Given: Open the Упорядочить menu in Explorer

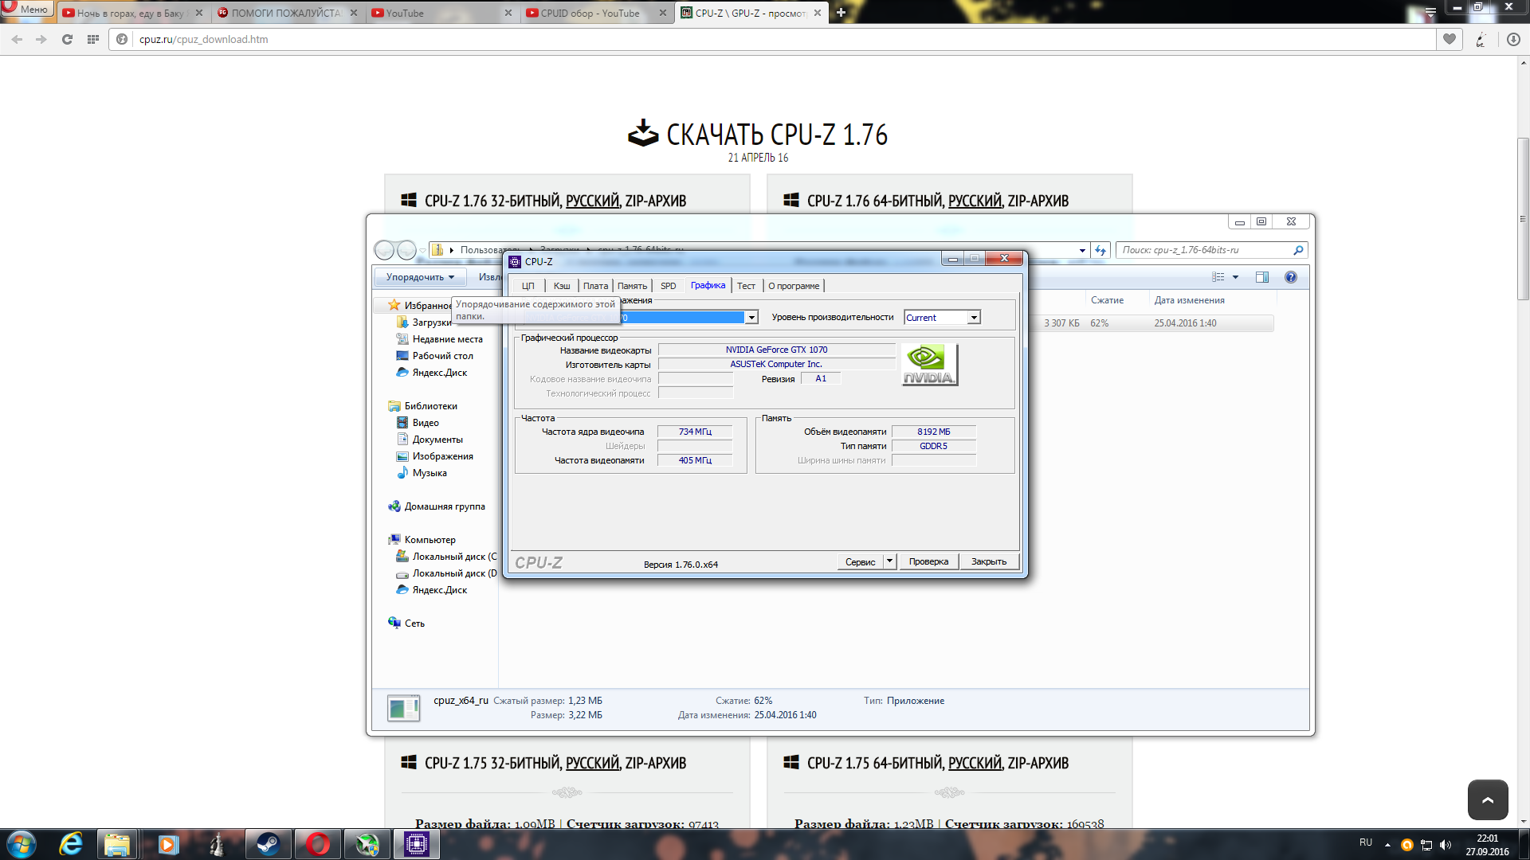Looking at the screenshot, I should tap(419, 277).
